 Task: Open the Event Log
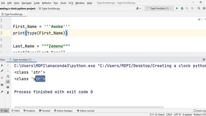[x=200, y=111]
